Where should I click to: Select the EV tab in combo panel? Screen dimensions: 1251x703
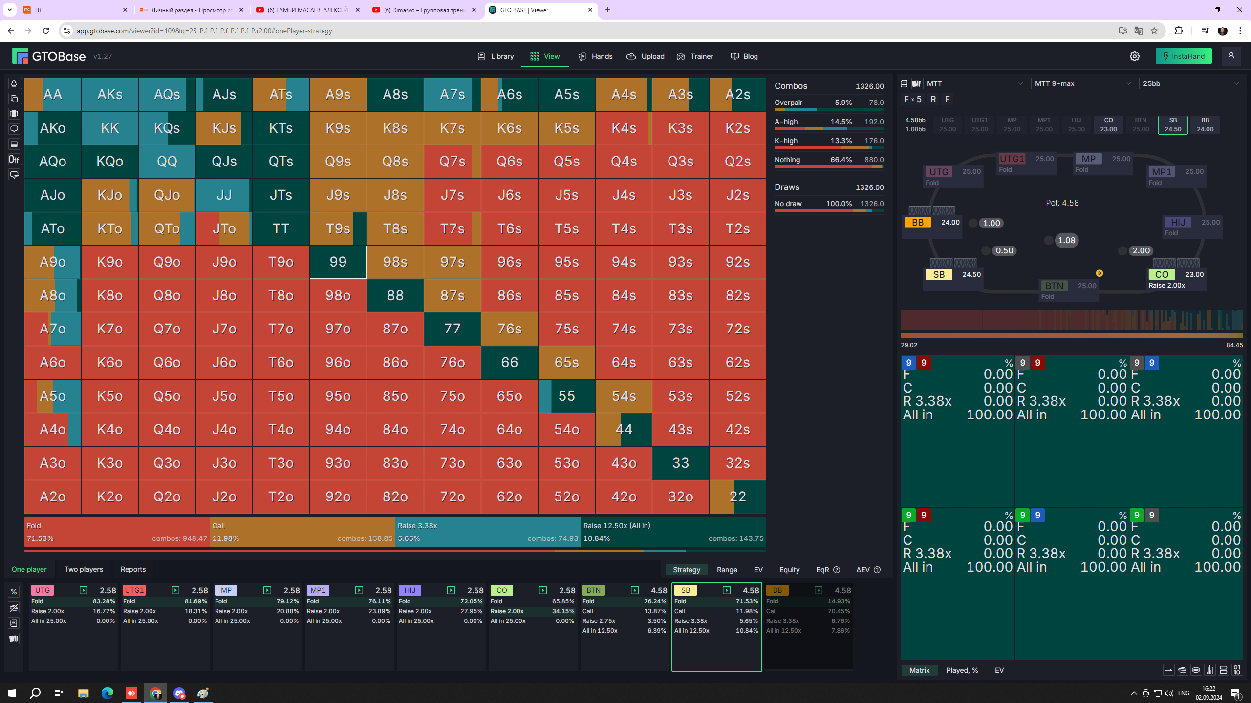click(x=999, y=670)
